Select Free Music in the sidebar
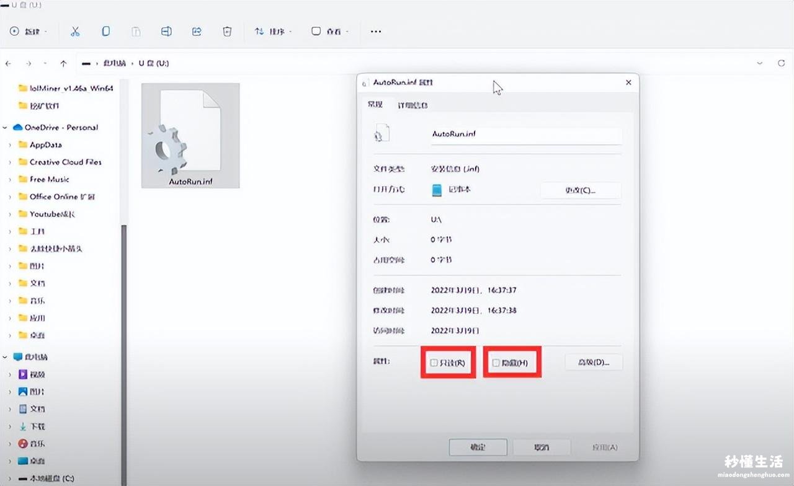This screenshot has height=486, width=794. [50, 180]
